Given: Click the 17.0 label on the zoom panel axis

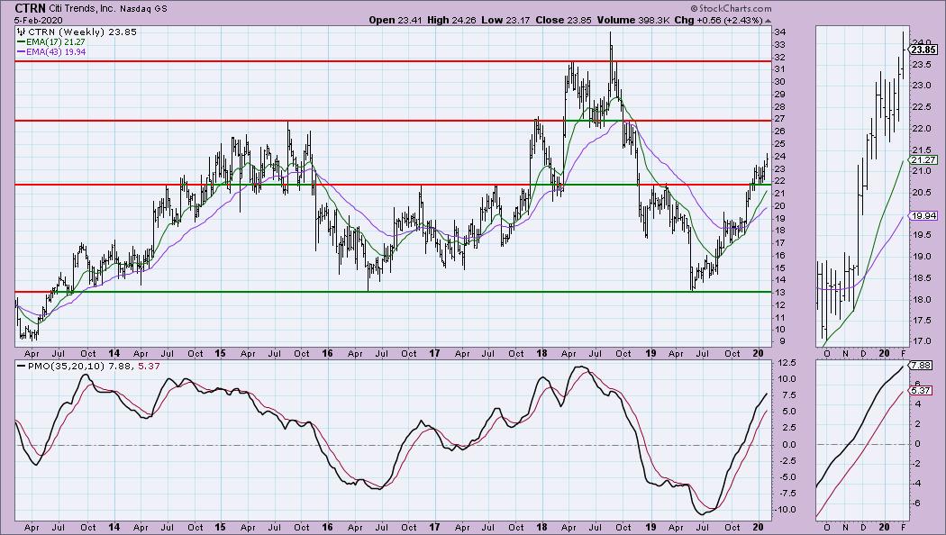Looking at the screenshot, I should [922, 340].
